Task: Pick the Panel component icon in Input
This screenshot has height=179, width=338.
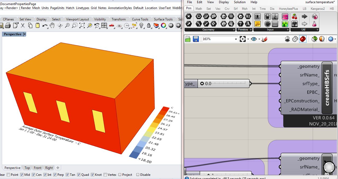Action: click(x=258, y=24)
